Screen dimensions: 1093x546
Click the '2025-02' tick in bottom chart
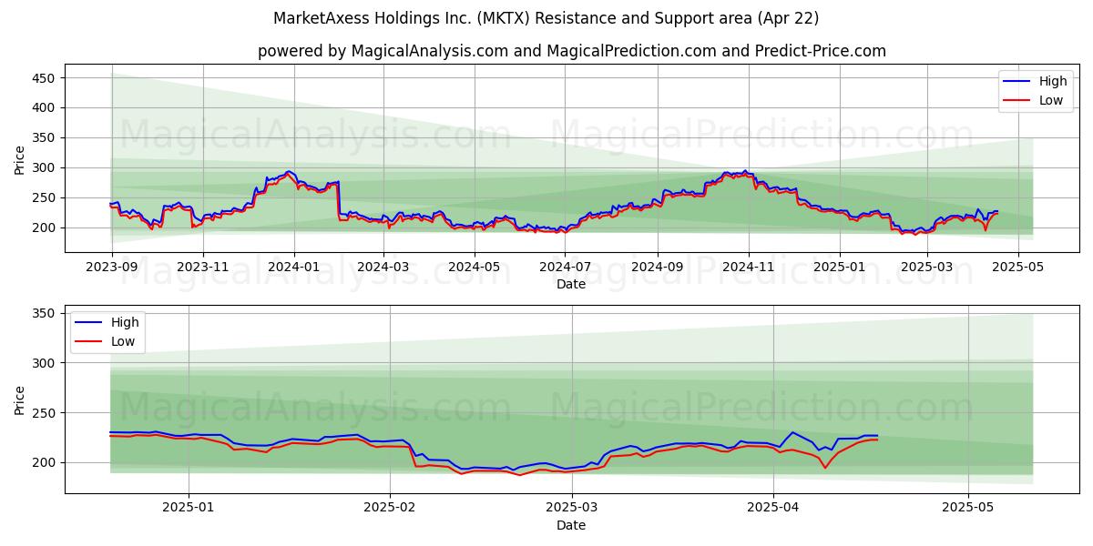point(389,509)
